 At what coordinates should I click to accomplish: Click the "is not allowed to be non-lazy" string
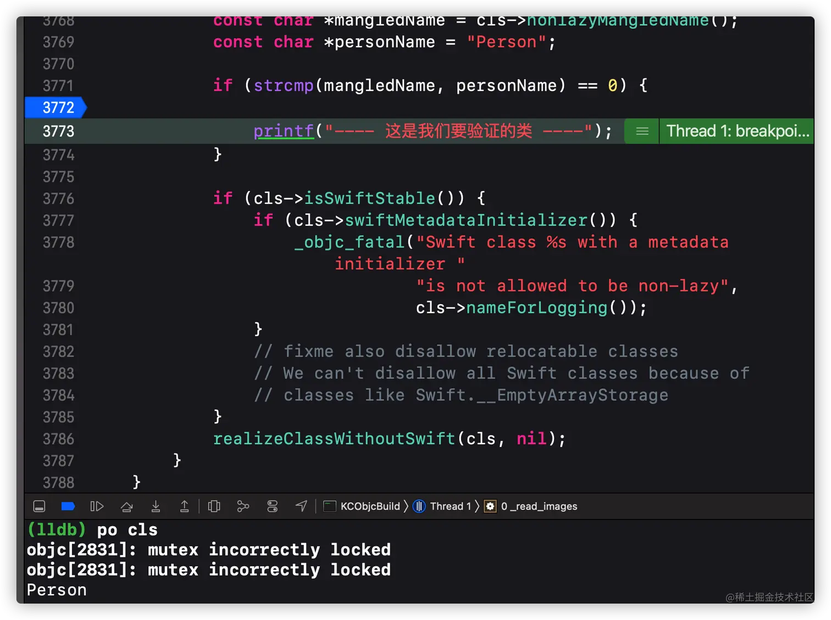click(x=572, y=286)
